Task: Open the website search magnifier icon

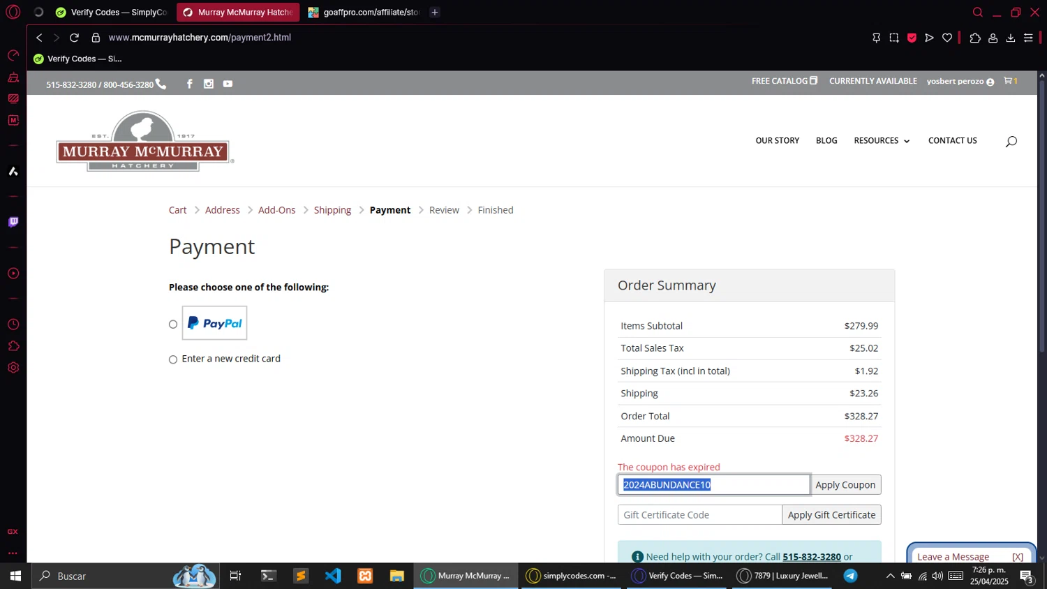Action: click(x=1011, y=142)
